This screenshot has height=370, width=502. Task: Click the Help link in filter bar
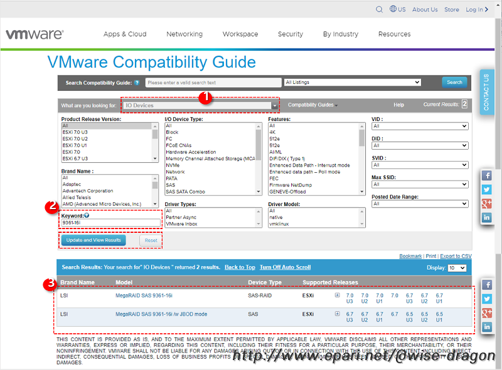(x=398, y=105)
